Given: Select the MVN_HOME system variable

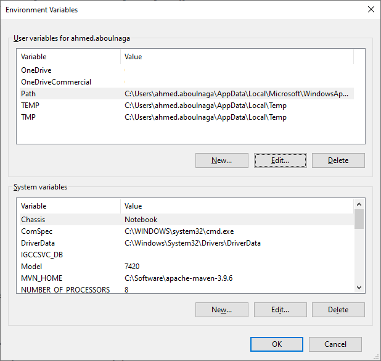Looking at the screenshot, I should tap(41, 278).
